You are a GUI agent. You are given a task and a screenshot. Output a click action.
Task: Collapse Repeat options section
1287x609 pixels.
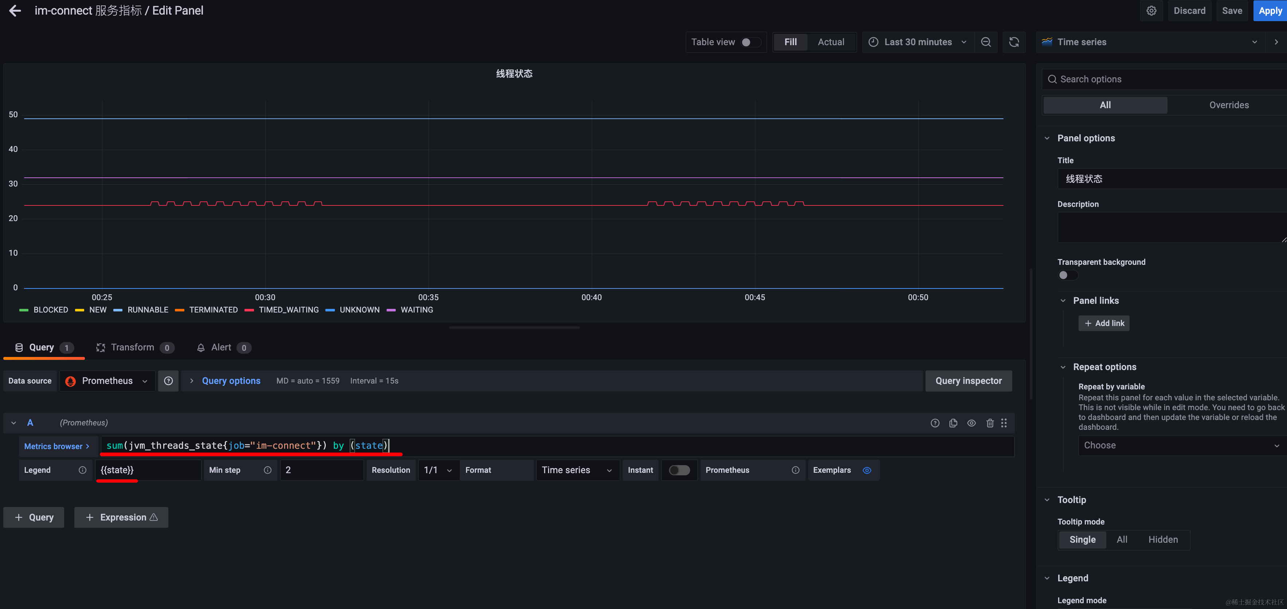[1063, 367]
